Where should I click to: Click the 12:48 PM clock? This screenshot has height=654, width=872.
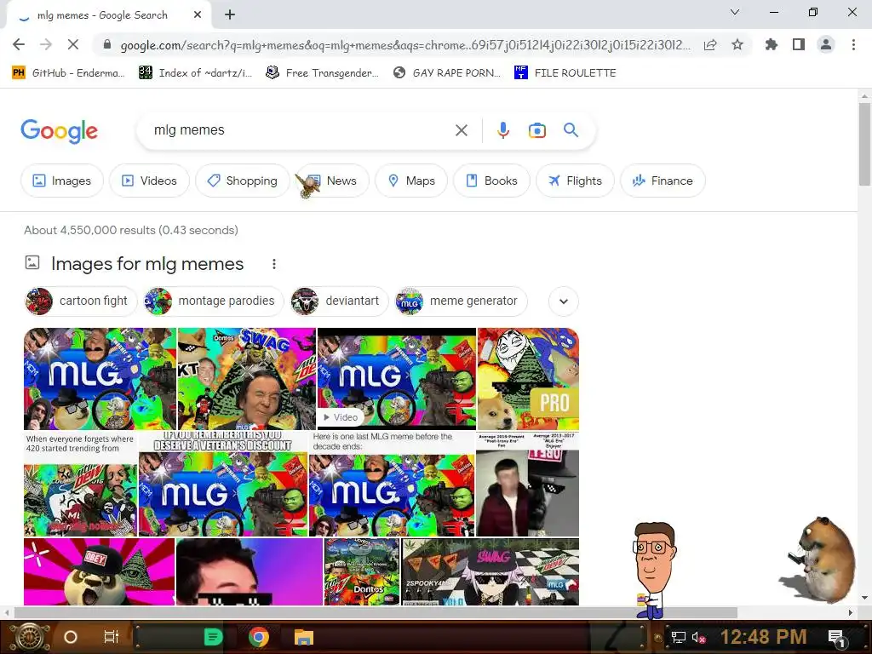pos(764,637)
